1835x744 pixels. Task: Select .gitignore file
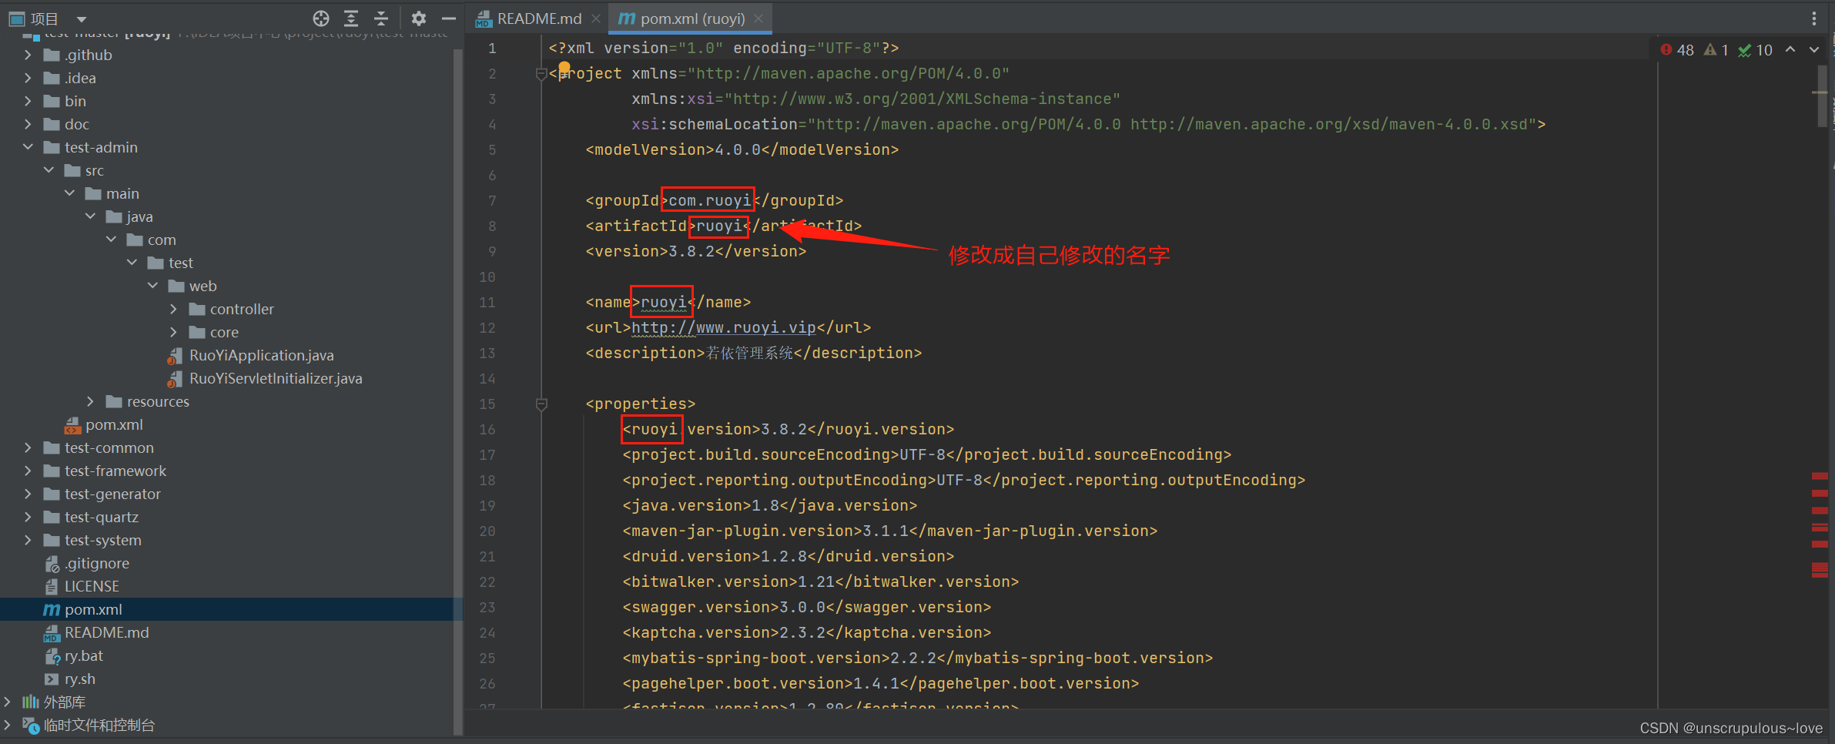pyautogui.click(x=97, y=563)
